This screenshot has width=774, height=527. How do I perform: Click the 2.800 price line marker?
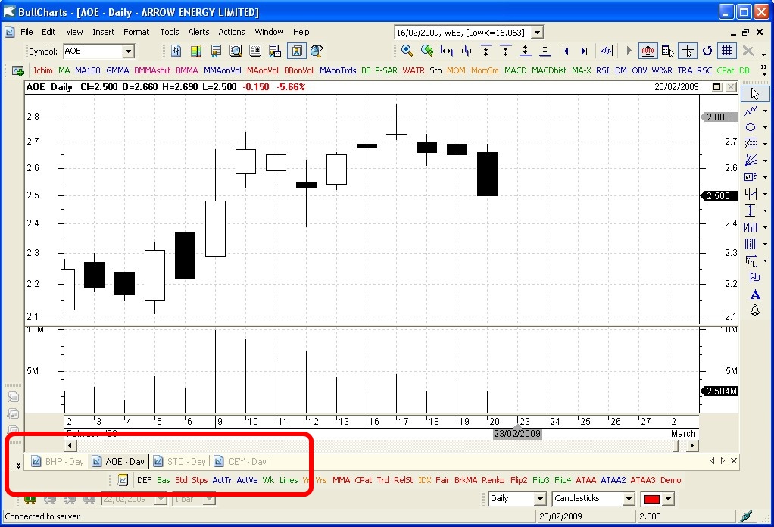pyautogui.click(x=719, y=117)
